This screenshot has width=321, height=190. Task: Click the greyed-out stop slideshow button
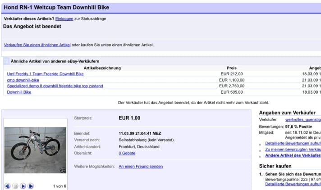[x=15, y=186]
